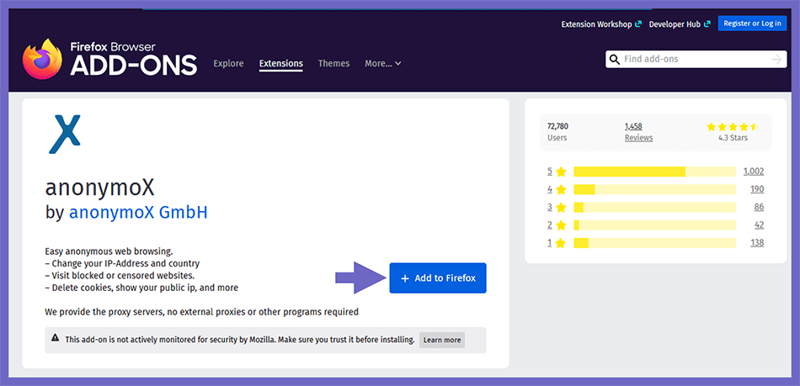800x386 pixels.
Task: Click Add to Firefox button
Action: point(438,278)
